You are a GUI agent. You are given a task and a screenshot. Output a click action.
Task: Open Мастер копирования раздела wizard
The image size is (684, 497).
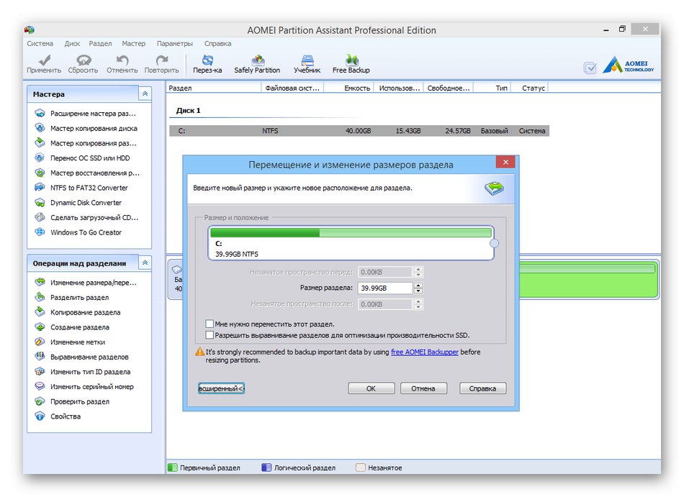(87, 143)
